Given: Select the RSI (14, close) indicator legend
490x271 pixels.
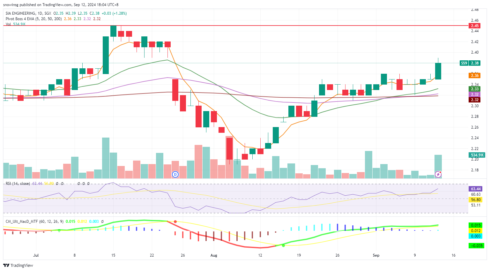Looking at the screenshot, I should point(18,184).
